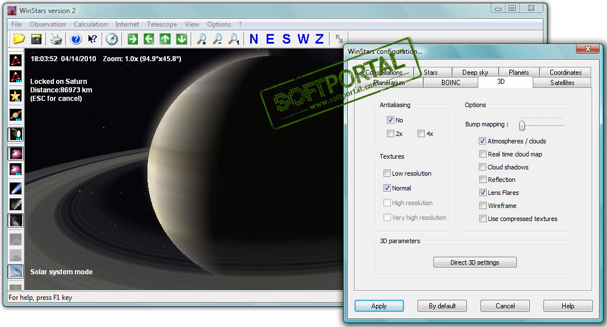Screen dimensions: 607x327
Task: Disable Atmospheres / clouds option
Action: pos(482,141)
